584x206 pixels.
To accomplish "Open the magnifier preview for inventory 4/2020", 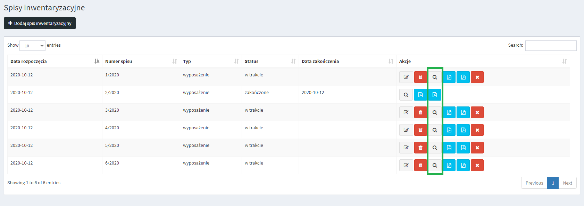I will click(434, 130).
